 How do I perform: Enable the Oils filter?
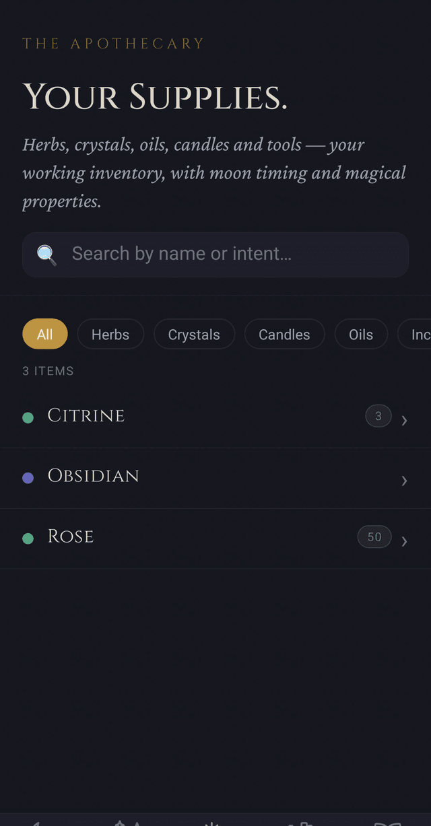(x=361, y=334)
